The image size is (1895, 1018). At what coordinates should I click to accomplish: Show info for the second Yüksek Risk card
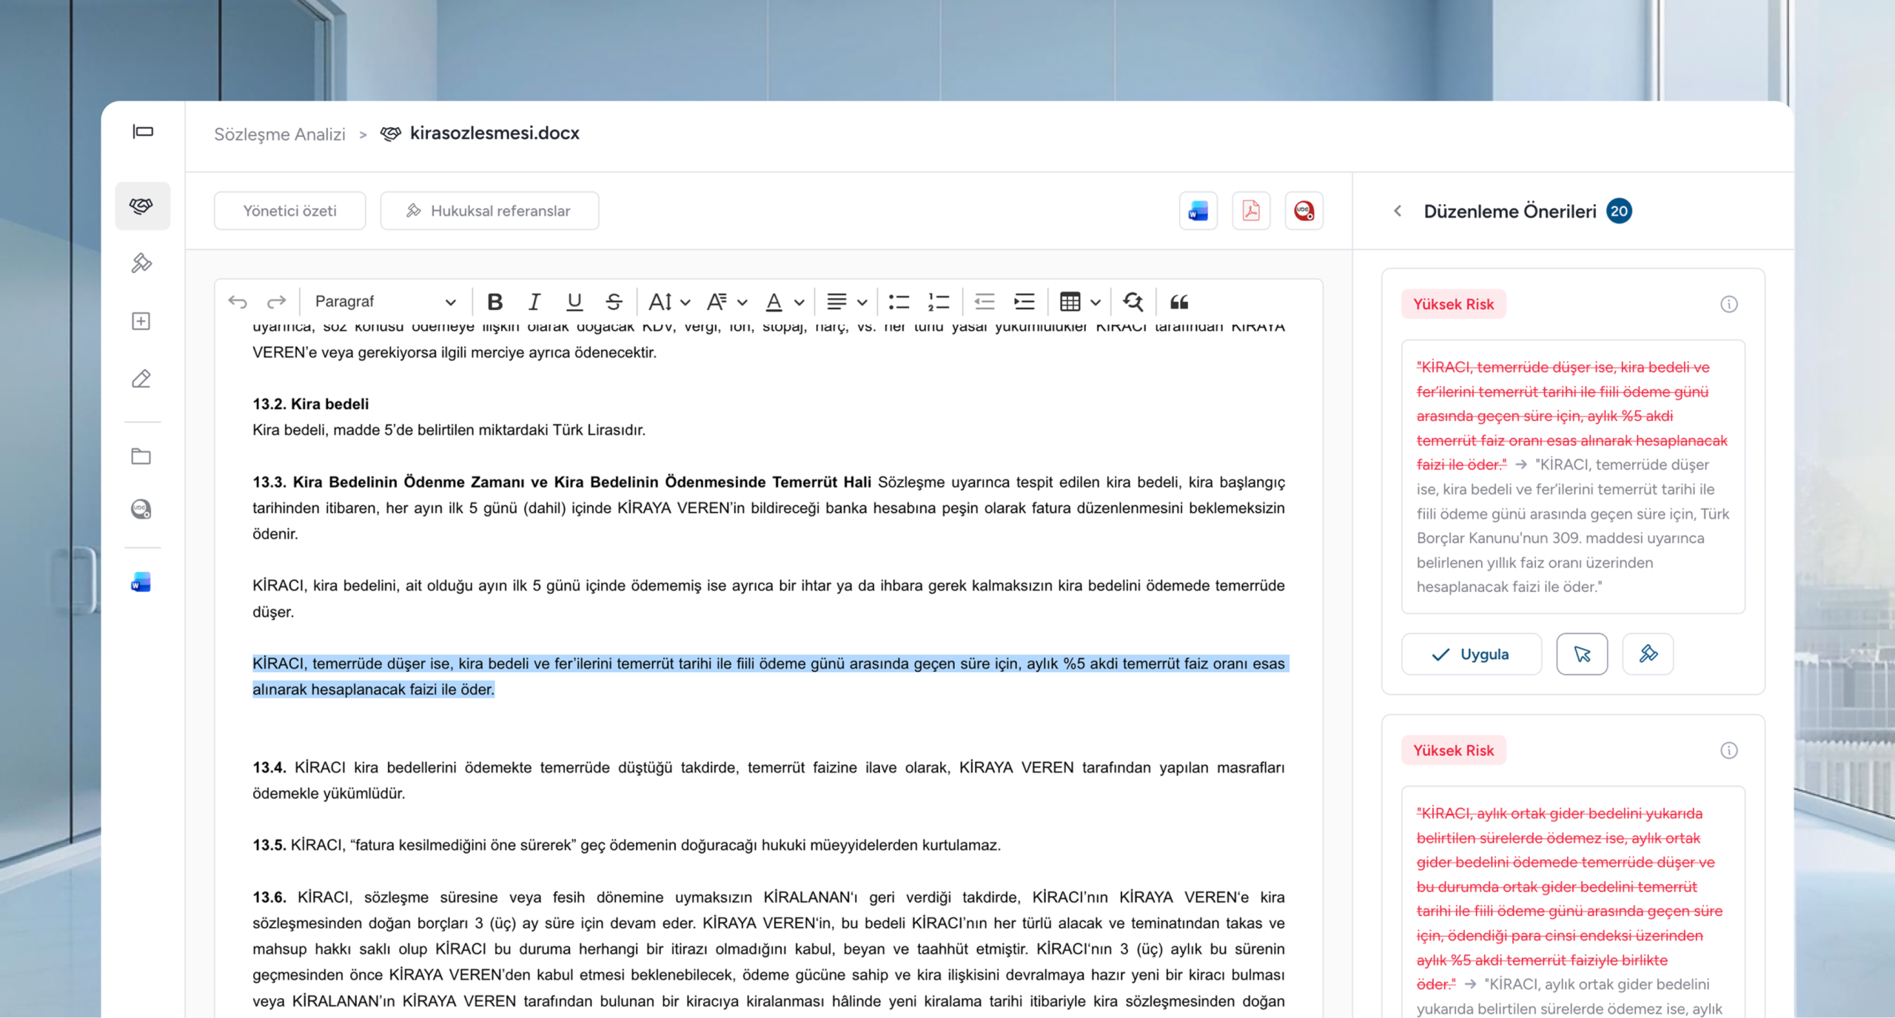[x=1728, y=751]
